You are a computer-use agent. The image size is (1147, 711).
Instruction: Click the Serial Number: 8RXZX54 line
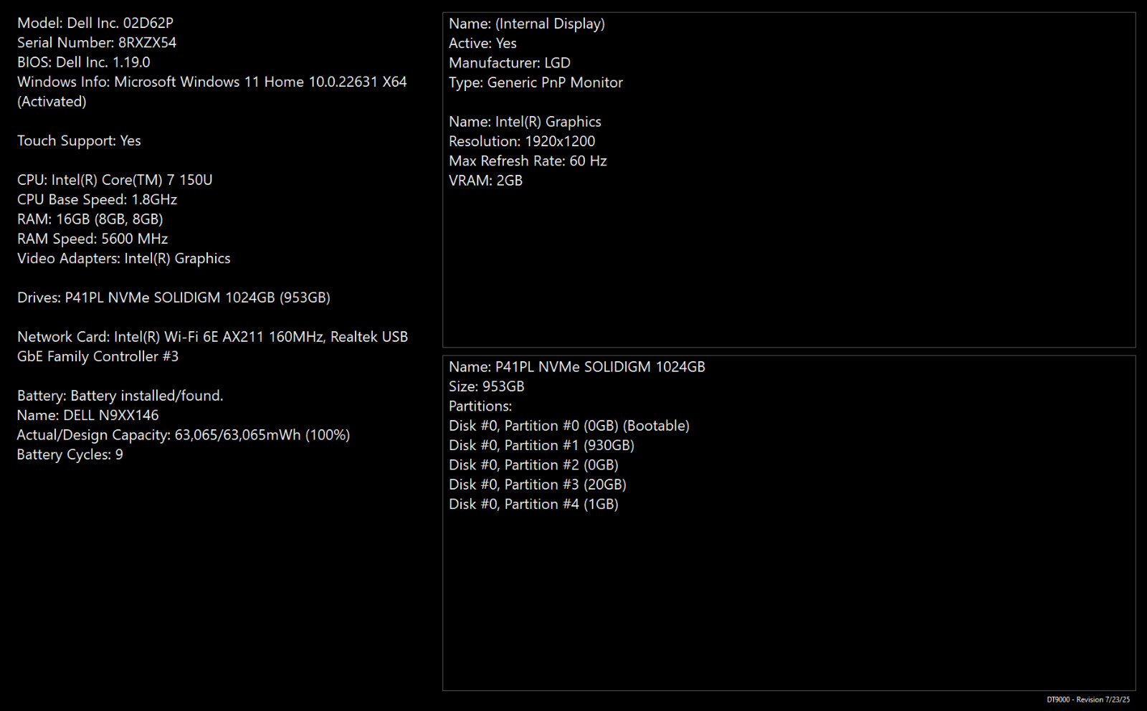tap(97, 42)
